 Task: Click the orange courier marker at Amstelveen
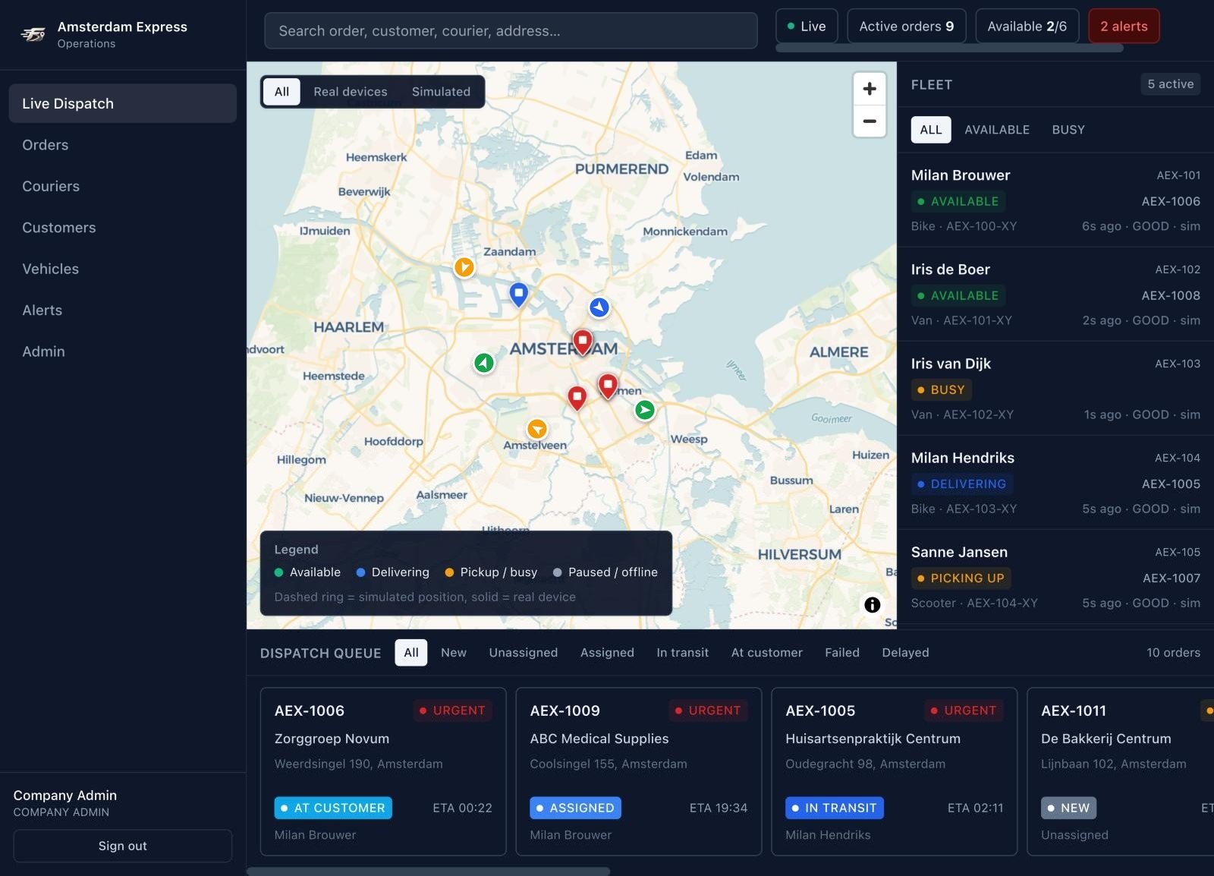point(537,429)
